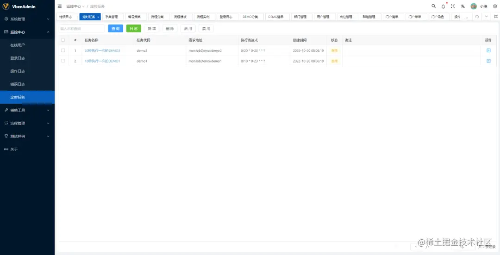
Task: Click the 辅助工具 tool icon in sidebar
Action: point(6,110)
